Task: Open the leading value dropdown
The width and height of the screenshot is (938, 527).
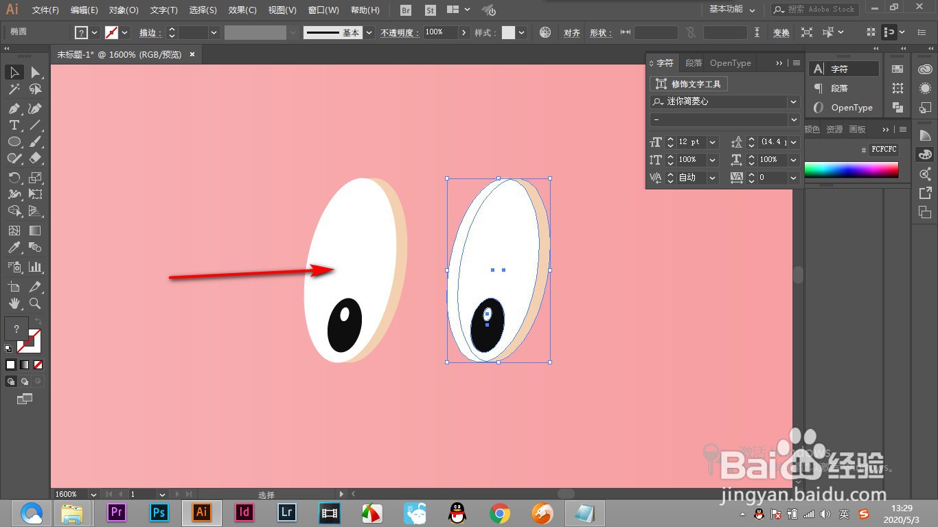Action: coord(793,142)
